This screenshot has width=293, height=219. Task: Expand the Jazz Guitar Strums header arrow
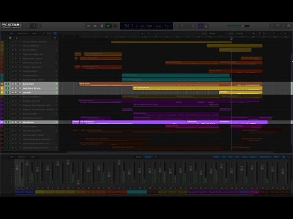pyautogui.click(x=56, y=88)
